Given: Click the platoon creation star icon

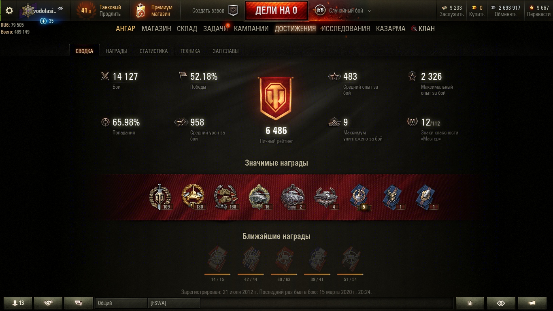Looking at the screenshot, I should click(234, 11).
